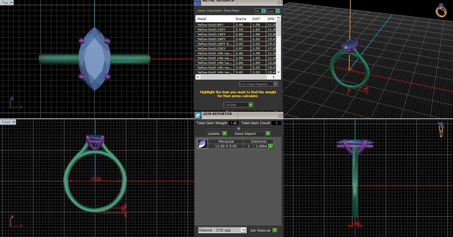This screenshot has height=237, width=453.
Task: Click the Top viewport label
Action: click(5, 3)
